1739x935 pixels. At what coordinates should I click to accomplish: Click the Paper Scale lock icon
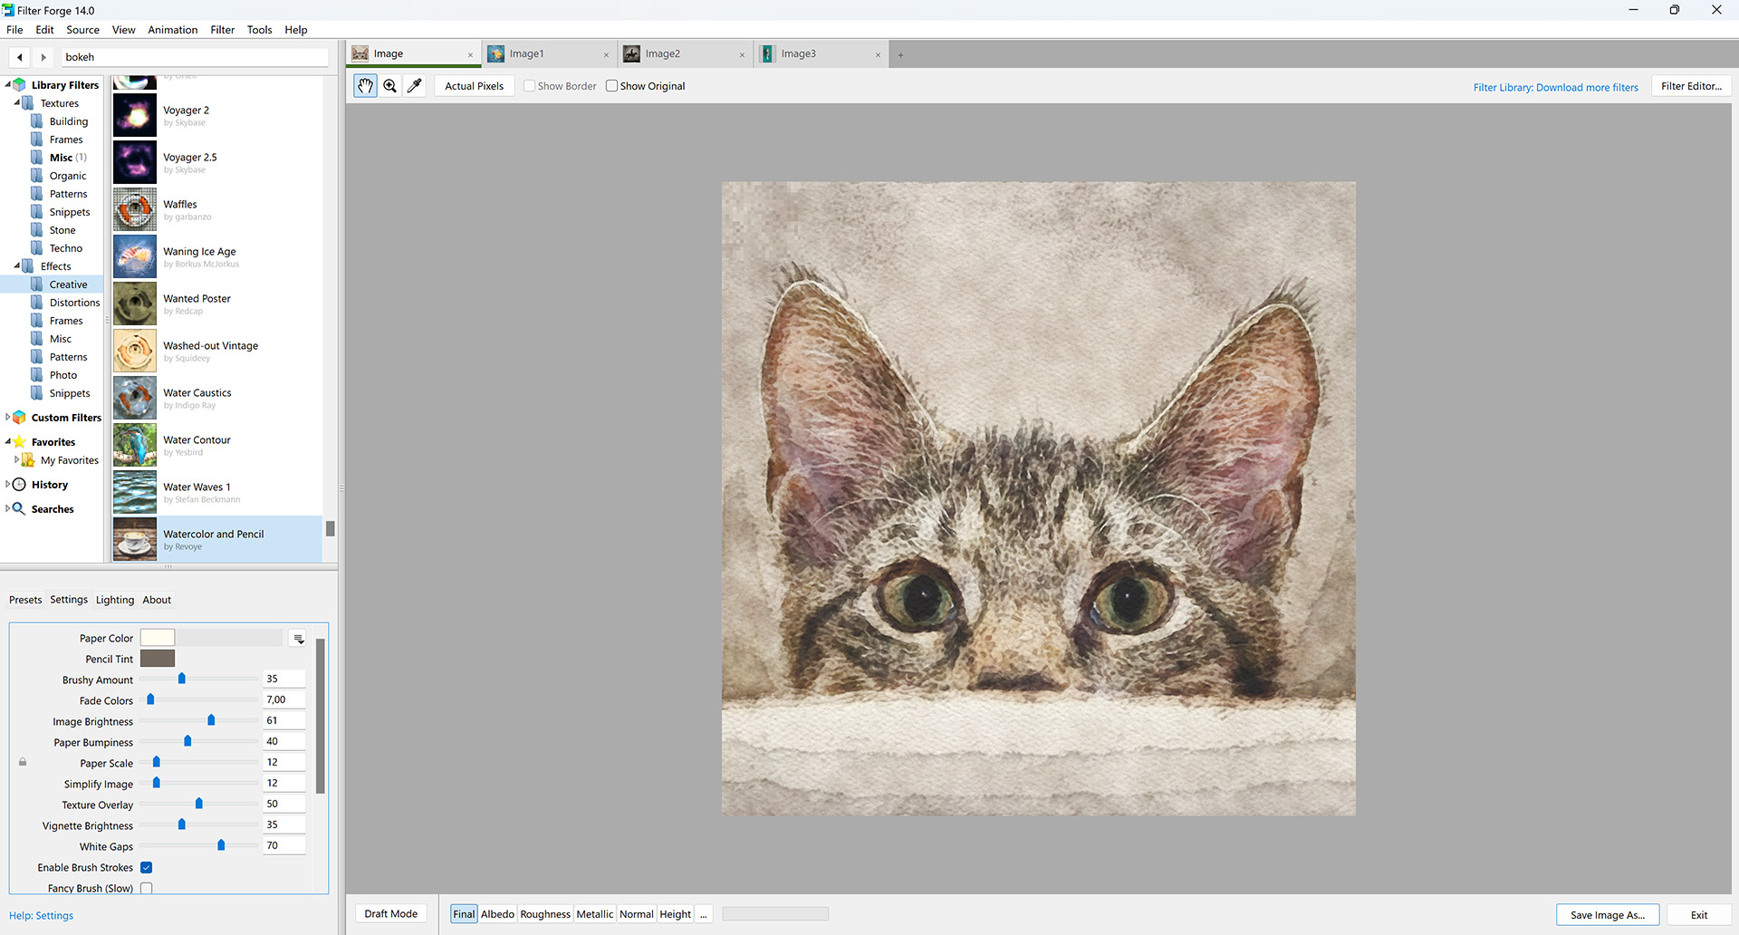point(23,763)
